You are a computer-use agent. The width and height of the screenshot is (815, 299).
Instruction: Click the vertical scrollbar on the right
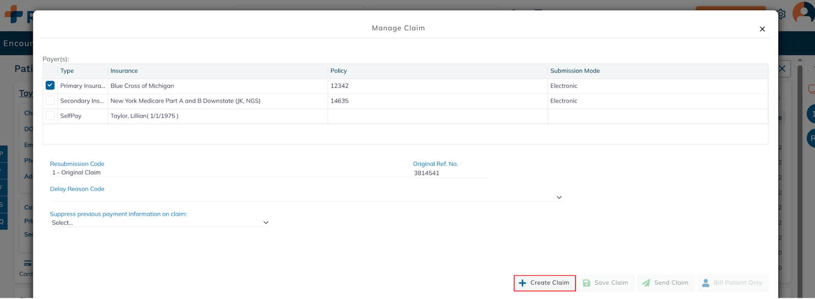coord(800,153)
